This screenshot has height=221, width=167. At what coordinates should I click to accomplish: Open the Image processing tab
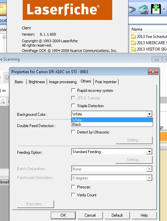click(63, 82)
